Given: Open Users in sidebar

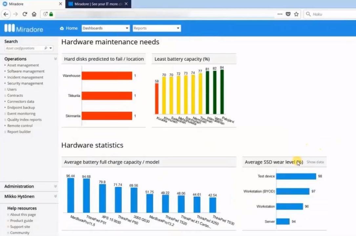Looking at the screenshot, I should [12, 89].
